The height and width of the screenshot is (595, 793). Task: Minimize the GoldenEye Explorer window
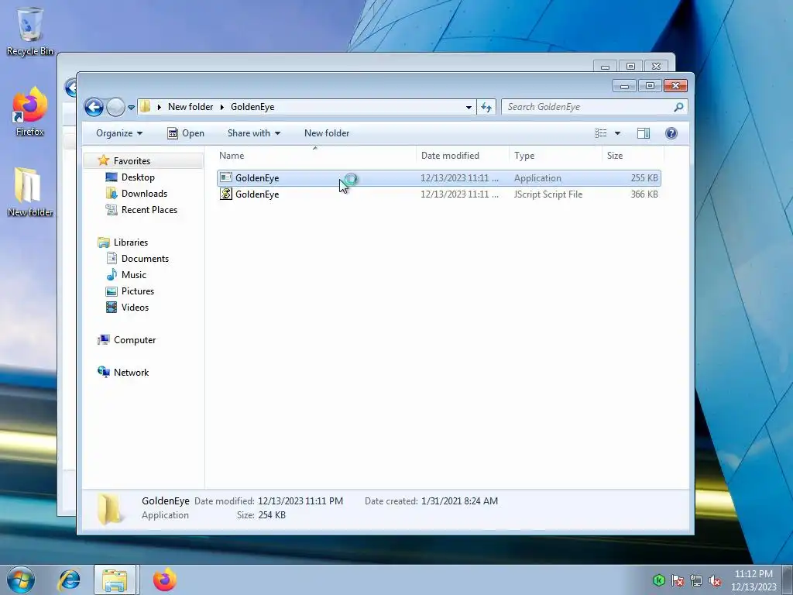[624, 85]
